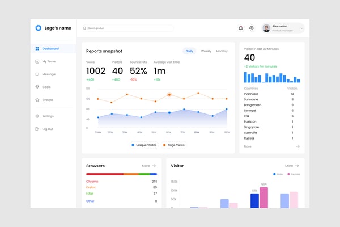Click the Logo's name text

pos(58,28)
